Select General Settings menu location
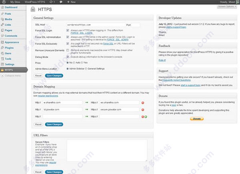 point(86,69)
